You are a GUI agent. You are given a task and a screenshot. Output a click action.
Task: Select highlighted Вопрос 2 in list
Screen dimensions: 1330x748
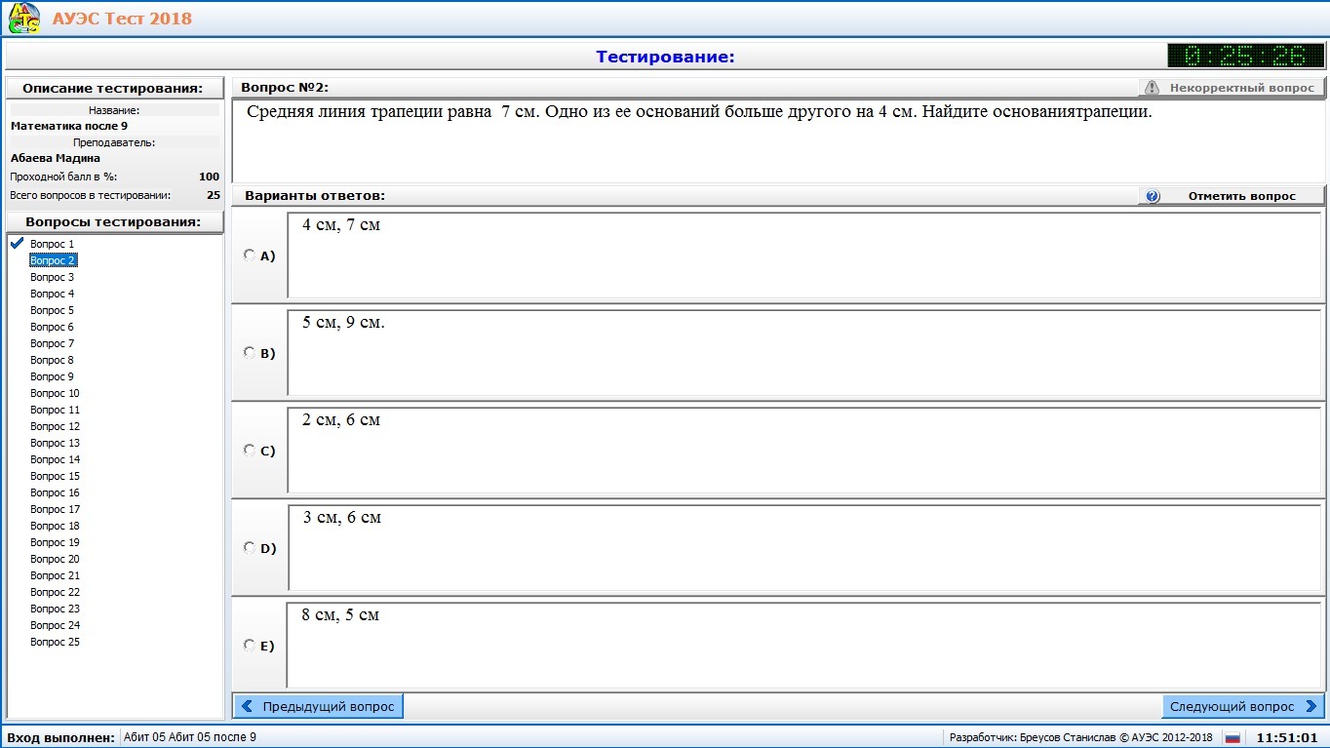(x=53, y=260)
